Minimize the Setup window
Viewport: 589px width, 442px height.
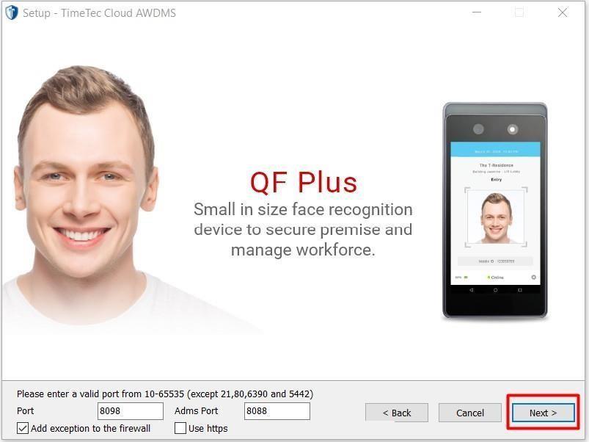tap(477, 12)
